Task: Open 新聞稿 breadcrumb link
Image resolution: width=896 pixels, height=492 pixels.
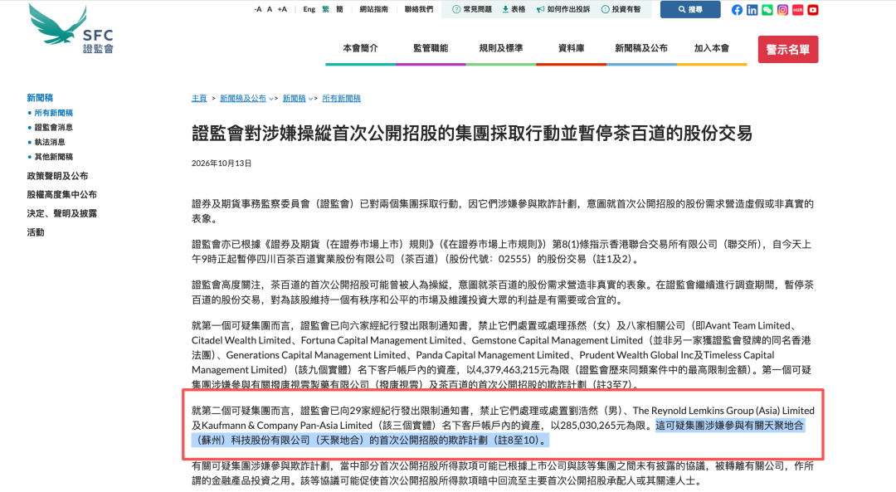Action: pyautogui.click(x=295, y=98)
